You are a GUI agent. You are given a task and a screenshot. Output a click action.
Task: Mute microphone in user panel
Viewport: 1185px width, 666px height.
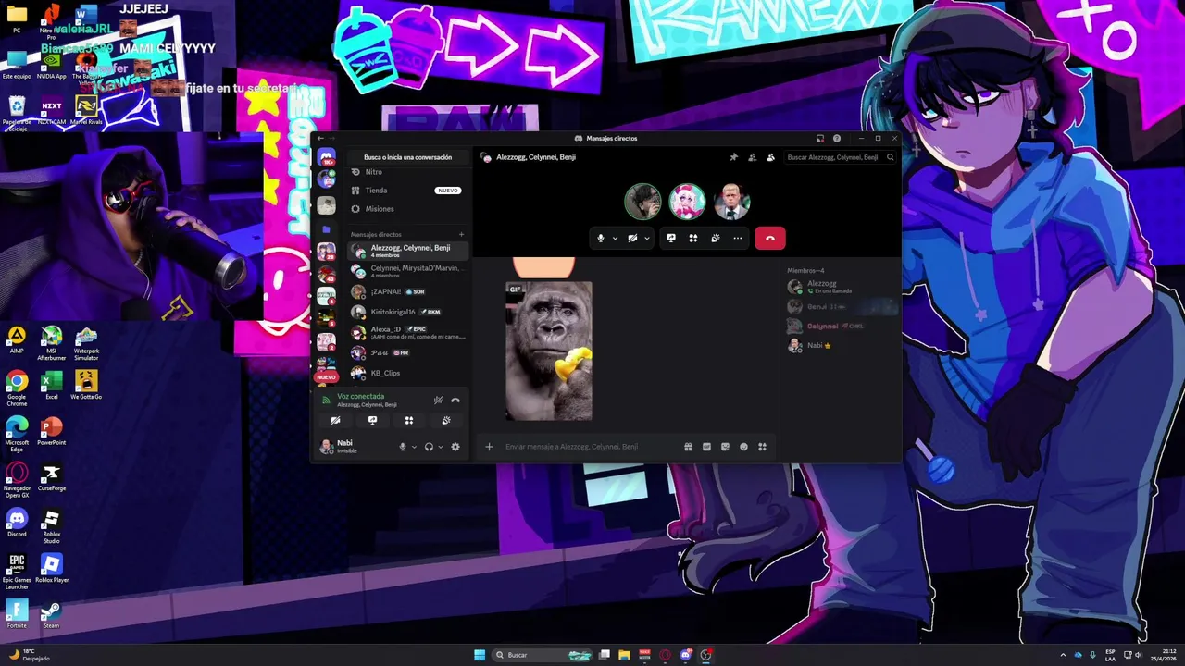point(402,447)
